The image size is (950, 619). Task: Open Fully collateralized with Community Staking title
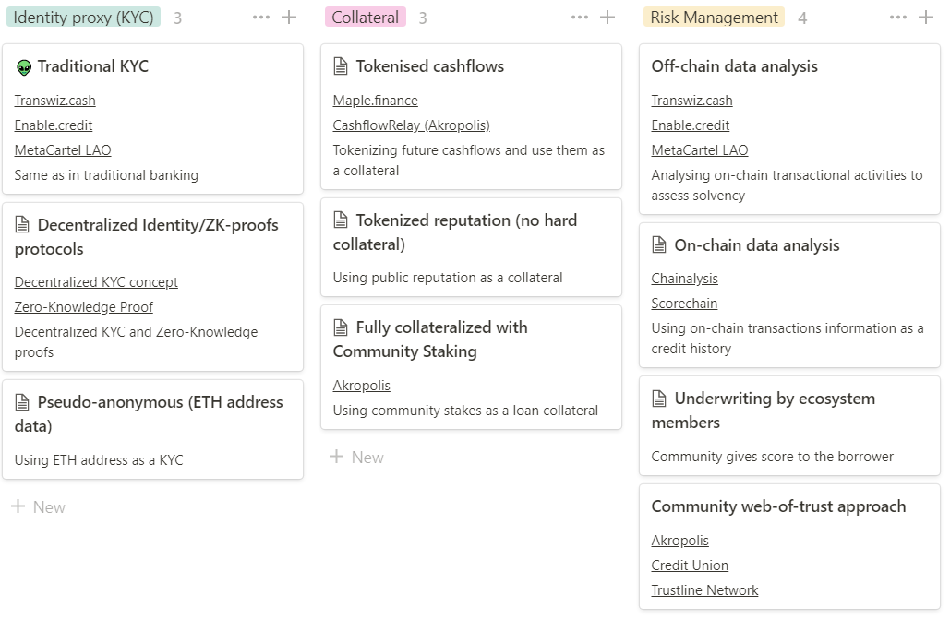(430, 339)
